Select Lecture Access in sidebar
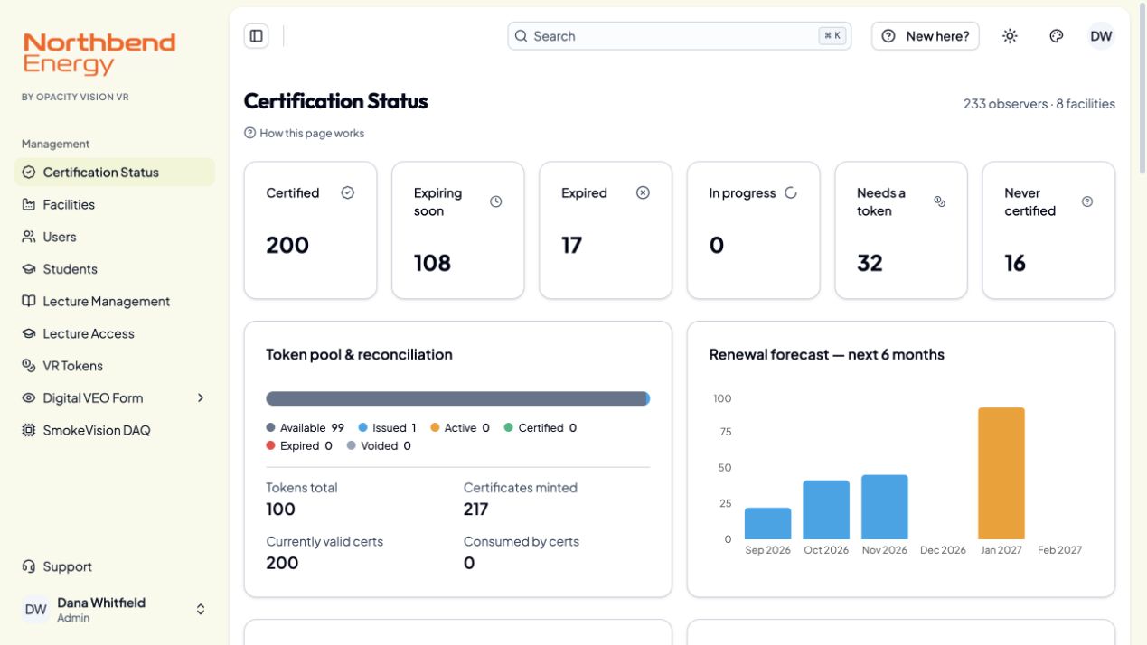 click(115, 333)
